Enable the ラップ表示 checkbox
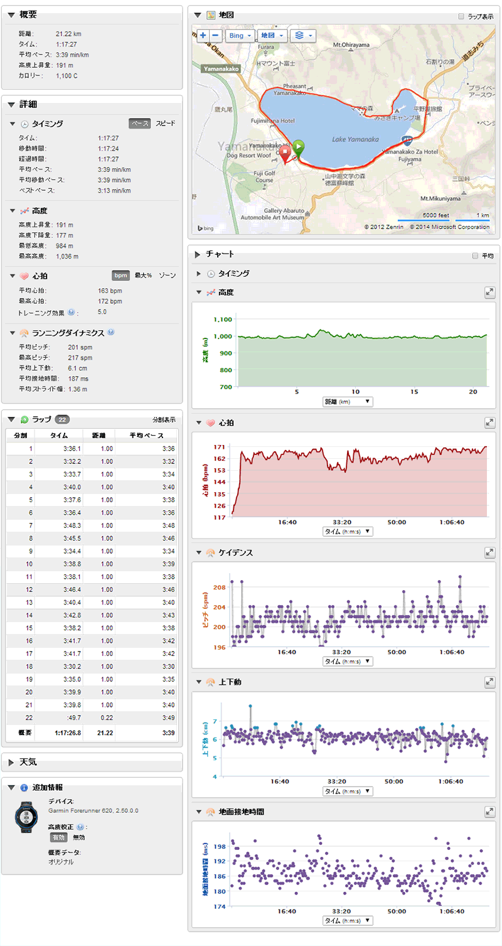 [462, 16]
